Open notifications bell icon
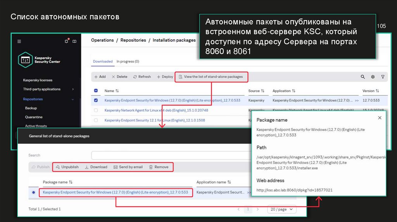This screenshot has width=397, height=222. [67, 41]
